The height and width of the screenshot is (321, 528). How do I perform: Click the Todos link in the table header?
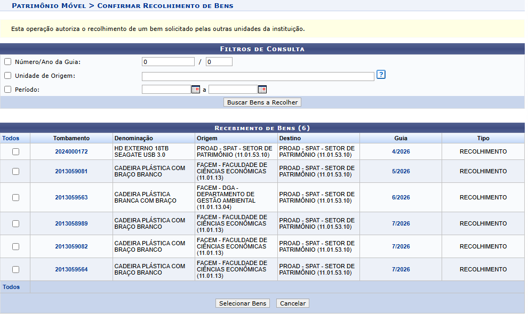11,138
